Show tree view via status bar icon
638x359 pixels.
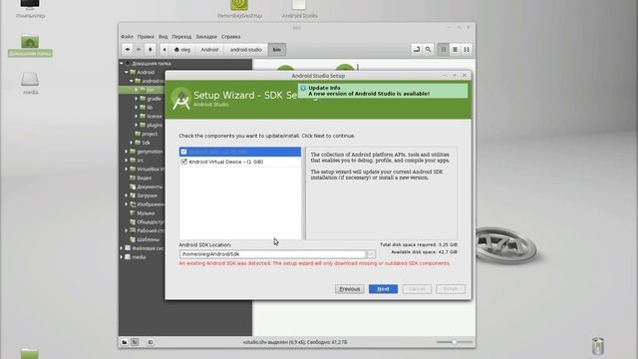point(135,342)
